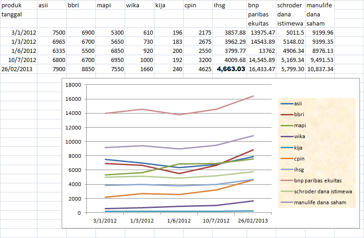
Task: Click date cell 1/6/2012 in table
Action: (x=19, y=51)
